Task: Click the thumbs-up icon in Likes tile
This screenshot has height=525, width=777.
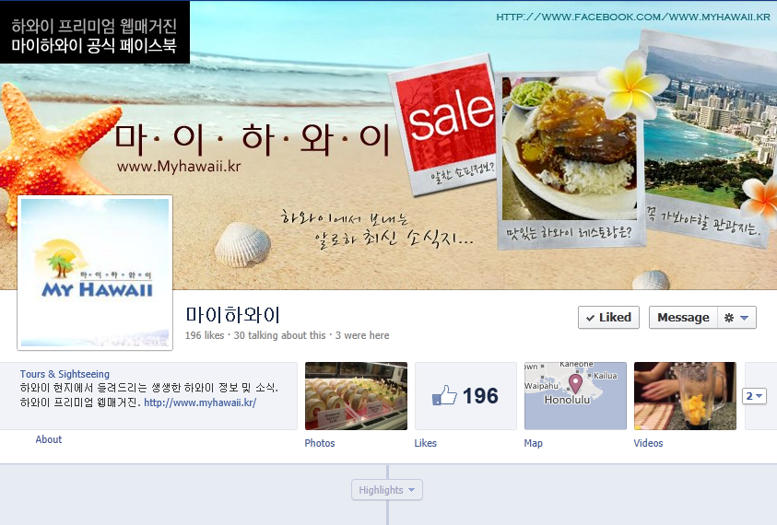Action: pyautogui.click(x=444, y=395)
